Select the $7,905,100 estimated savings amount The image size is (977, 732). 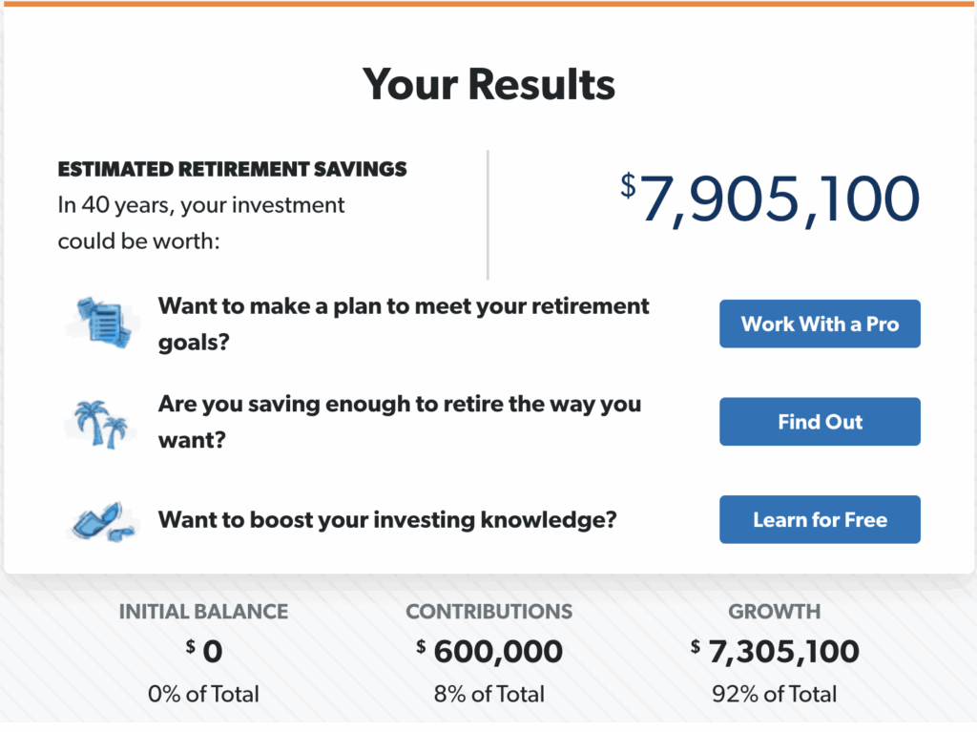click(770, 199)
